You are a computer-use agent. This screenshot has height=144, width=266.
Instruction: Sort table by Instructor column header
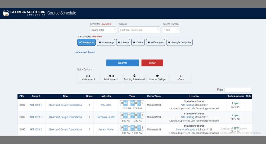(x=108, y=96)
